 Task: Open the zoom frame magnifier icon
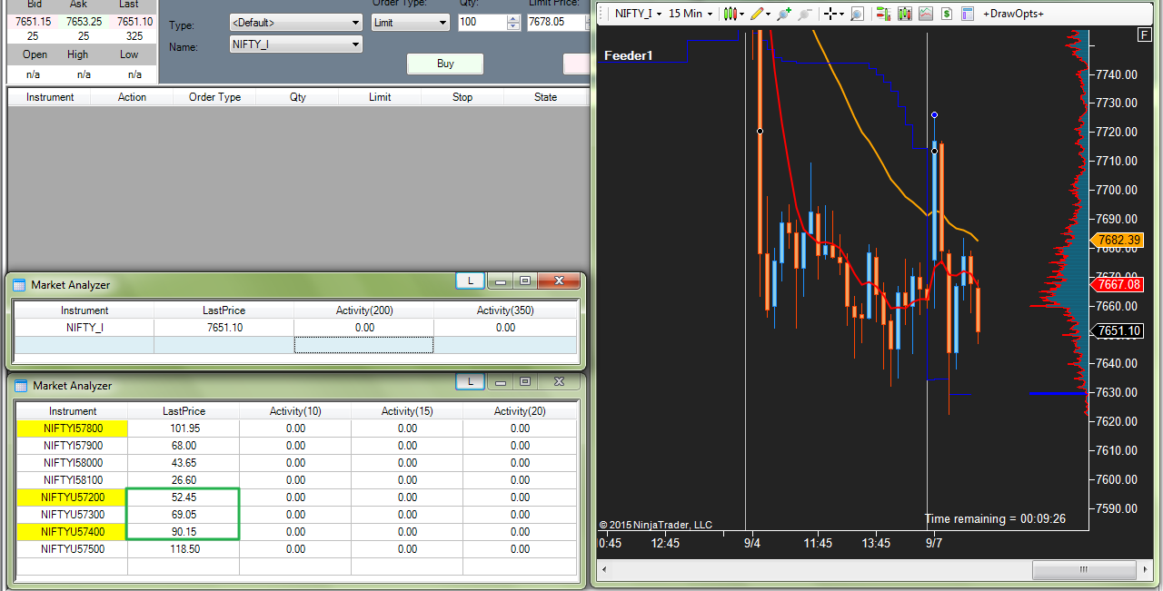[857, 14]
